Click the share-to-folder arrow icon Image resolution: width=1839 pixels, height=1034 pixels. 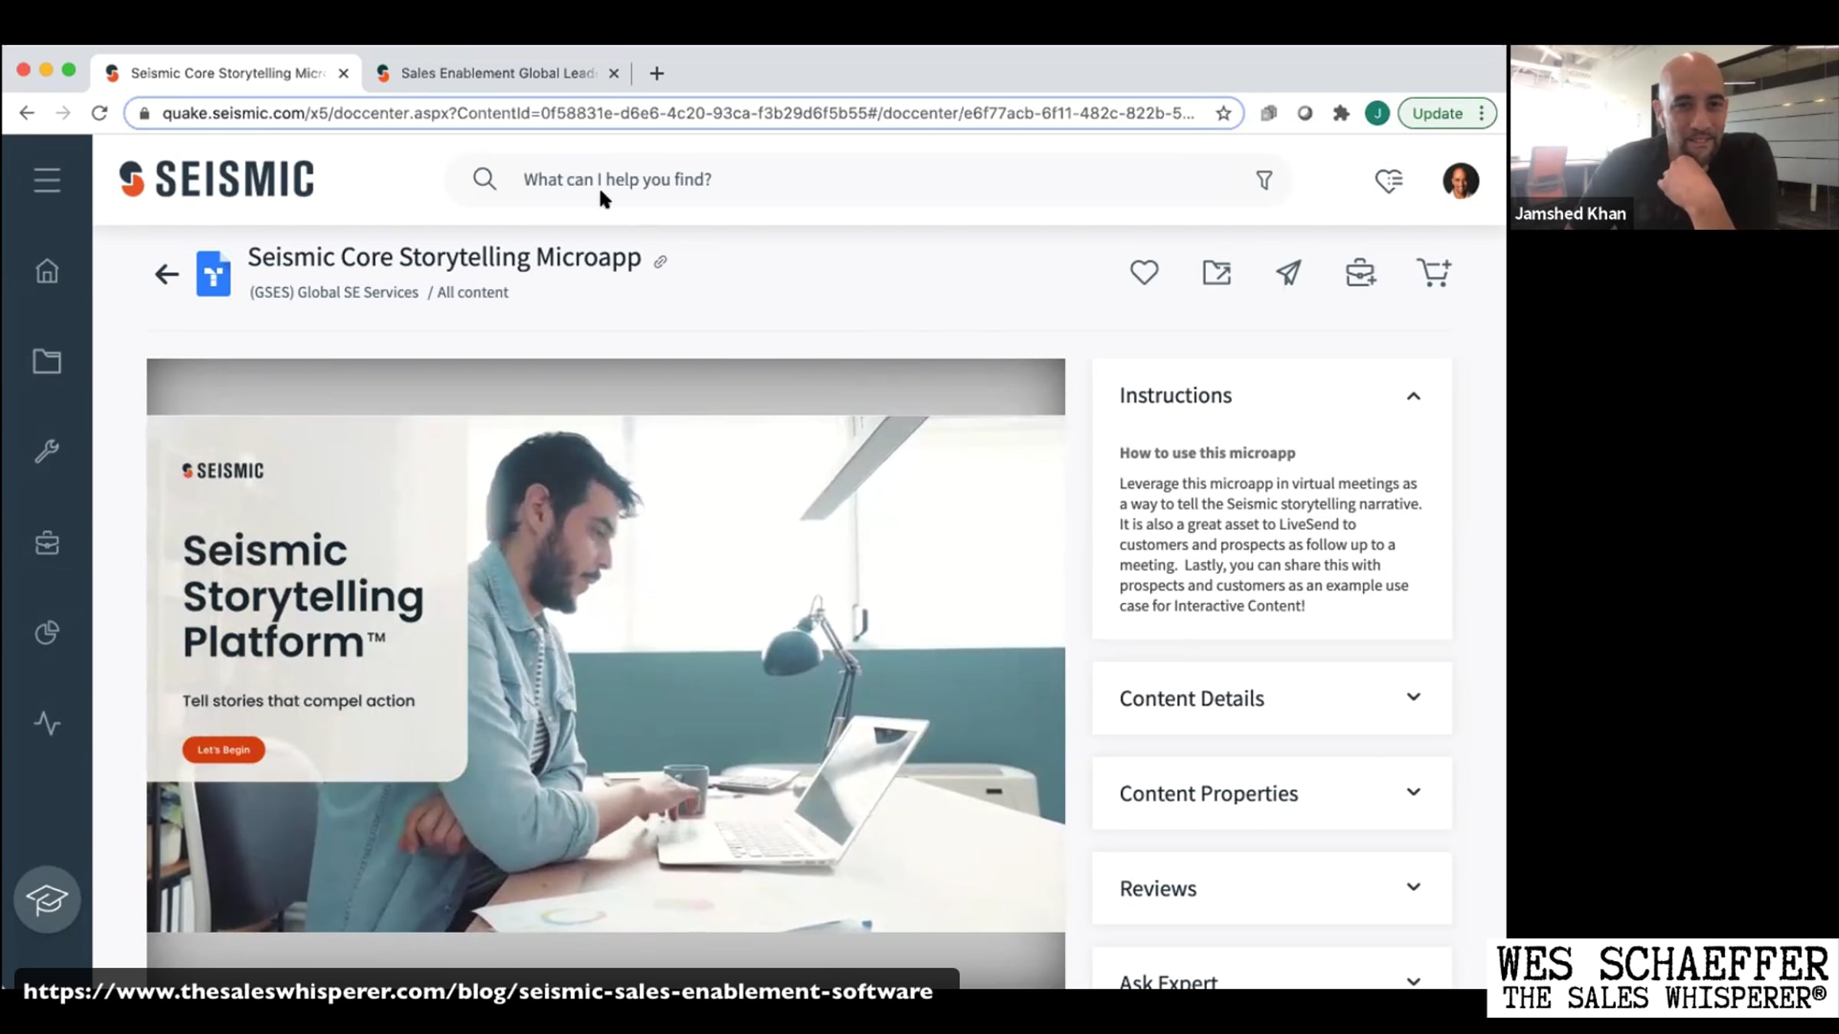click(x=1216, y=273)
